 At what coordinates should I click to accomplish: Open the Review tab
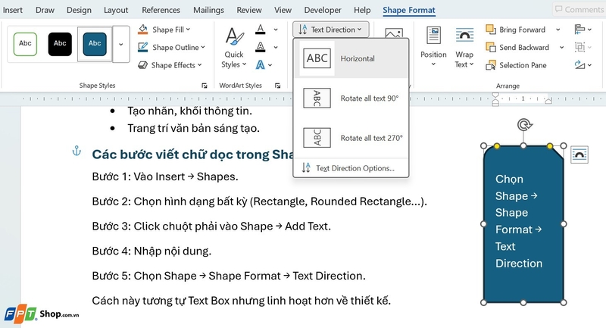pyautogui.click(x=249, y=10)
